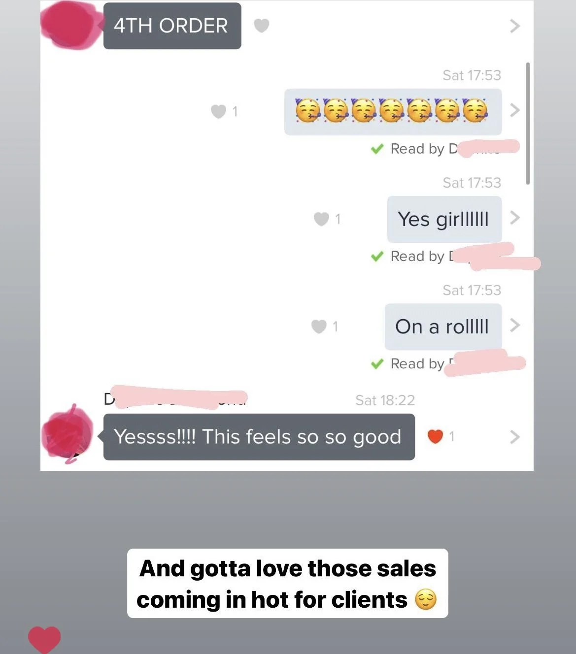Image resolution: width=576 pixels, height=654 pixels.
Task: Select Yessss!!!! This feels so so good bubble
Action: click(x=259, y=437)
